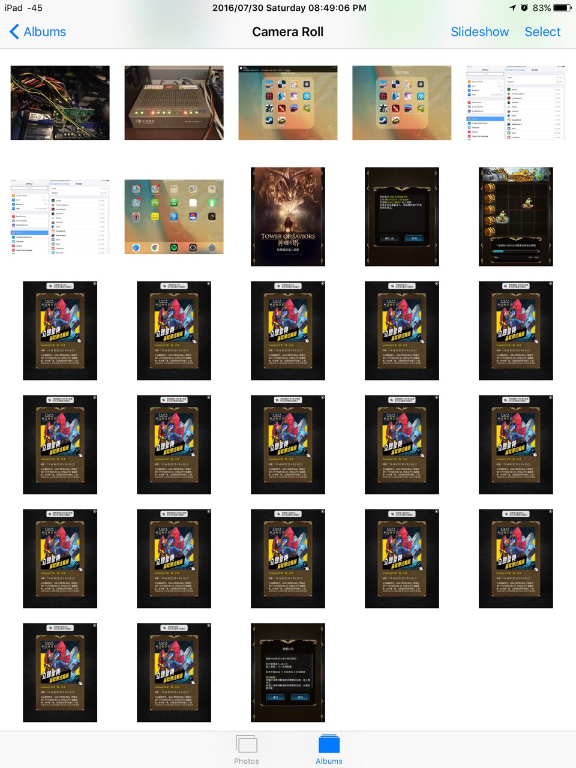Open the router with LED lights photo
The height and width of the screenshot is (768, 576).
pos(174,103)
